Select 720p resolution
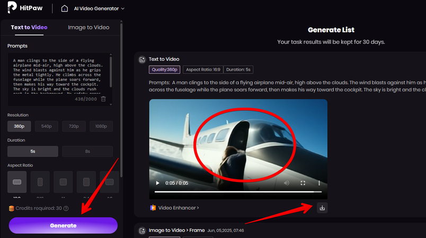The width and height of the screenshot is (426, 238). 74,126
